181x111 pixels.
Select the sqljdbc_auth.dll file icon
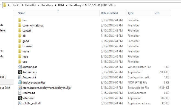tap(19, 103)
